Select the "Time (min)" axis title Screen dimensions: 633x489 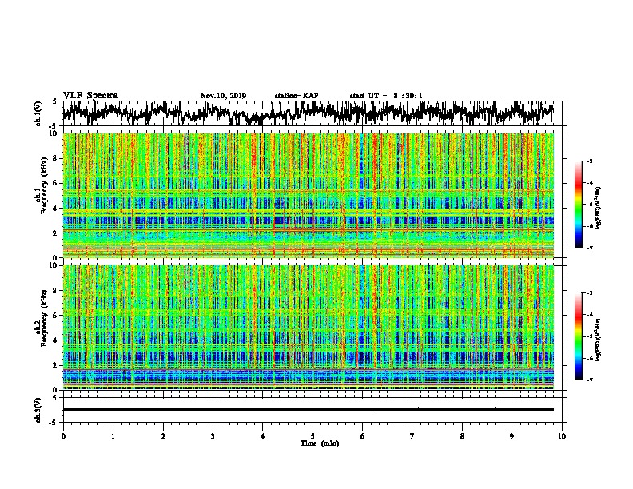click(x=320, y=443)
